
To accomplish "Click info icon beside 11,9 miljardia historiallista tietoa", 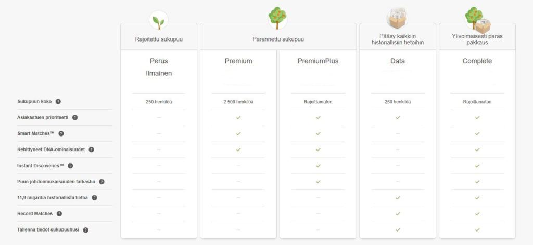I will (x=95, y=198).
